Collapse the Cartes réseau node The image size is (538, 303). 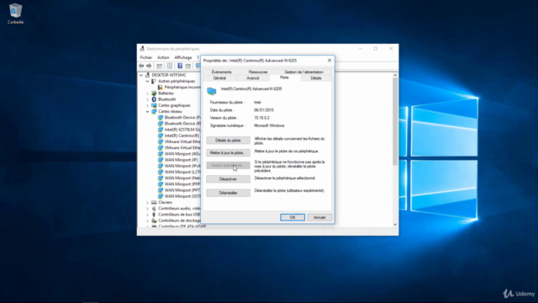coord(147,112)
